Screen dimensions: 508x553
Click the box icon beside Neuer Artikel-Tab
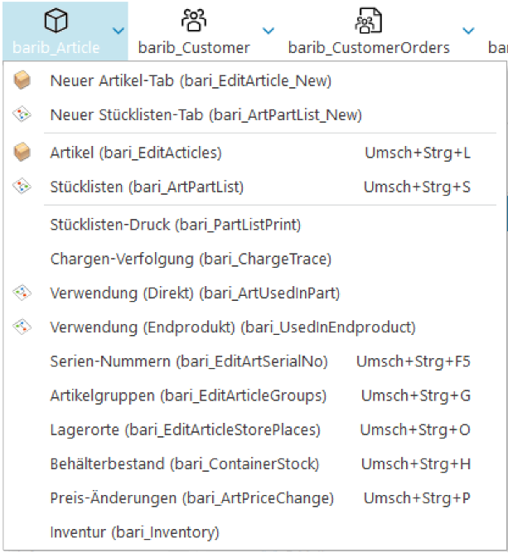[22, 80]
